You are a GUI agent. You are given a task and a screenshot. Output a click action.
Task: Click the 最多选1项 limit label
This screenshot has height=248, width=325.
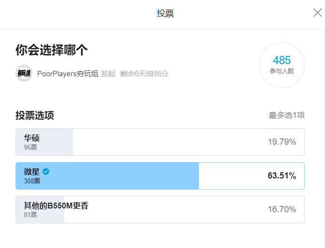286,115
